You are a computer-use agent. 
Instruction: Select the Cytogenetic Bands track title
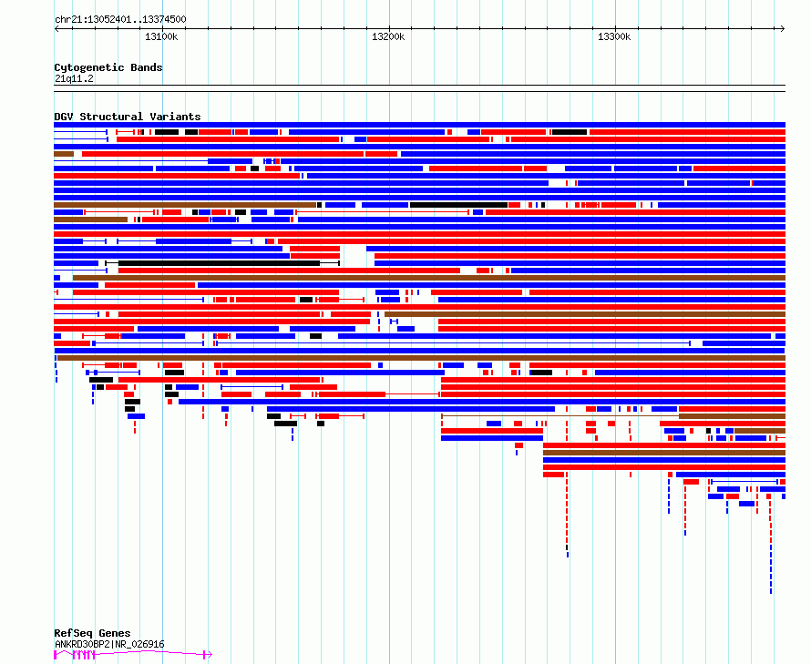click(108, 67)
